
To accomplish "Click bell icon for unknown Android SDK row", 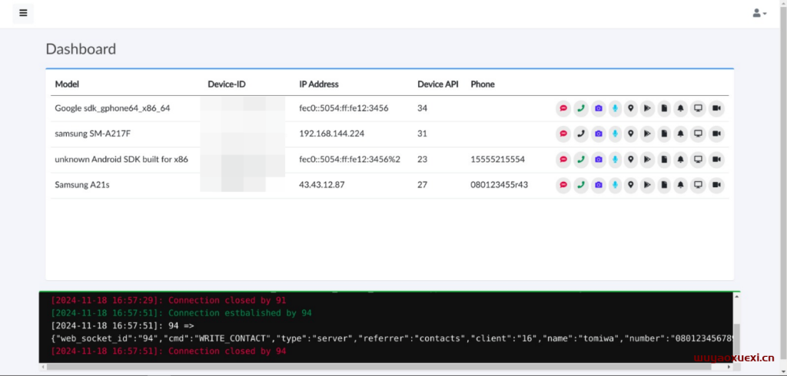I will tap(681, 160).
